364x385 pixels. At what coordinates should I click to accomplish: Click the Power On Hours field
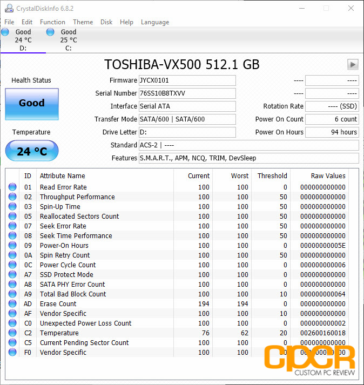(x=332, y=132)
